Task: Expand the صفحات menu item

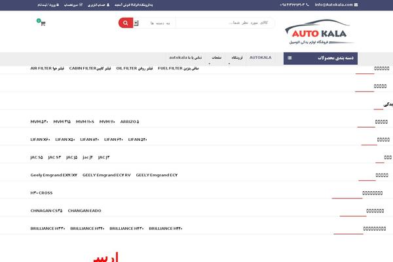Action: pos(217,58)
